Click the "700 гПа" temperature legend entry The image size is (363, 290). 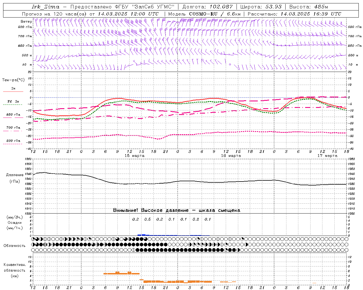13,128
